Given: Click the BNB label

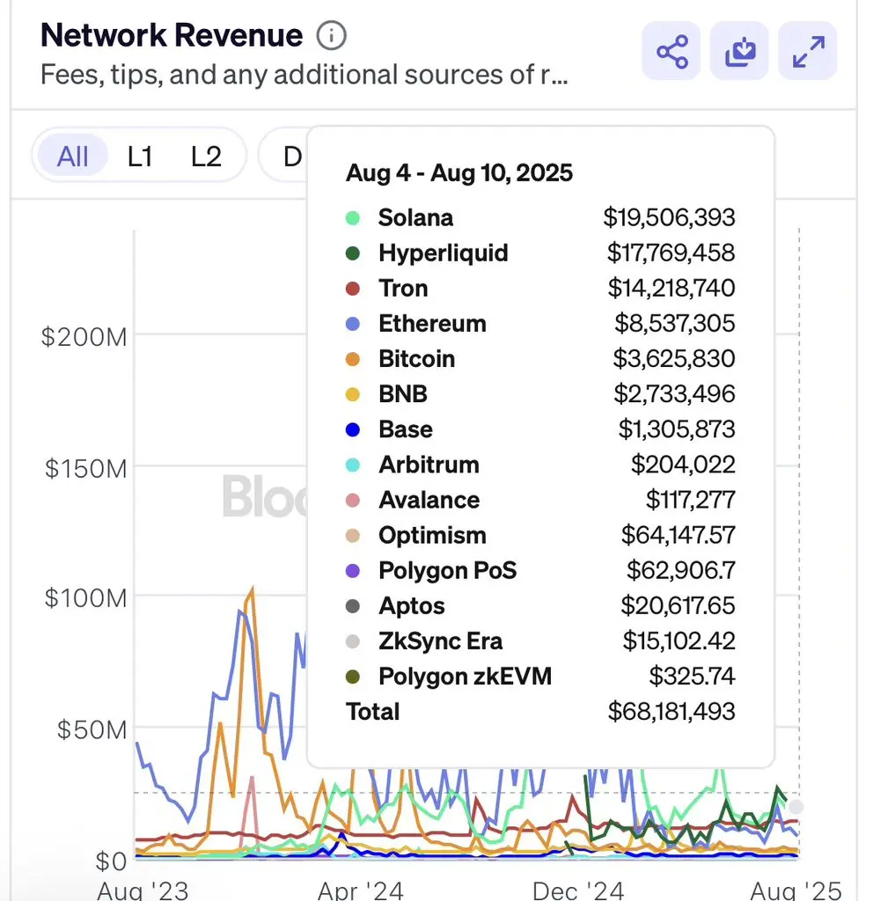Looking at the screenshot, I should coord(403,394).
